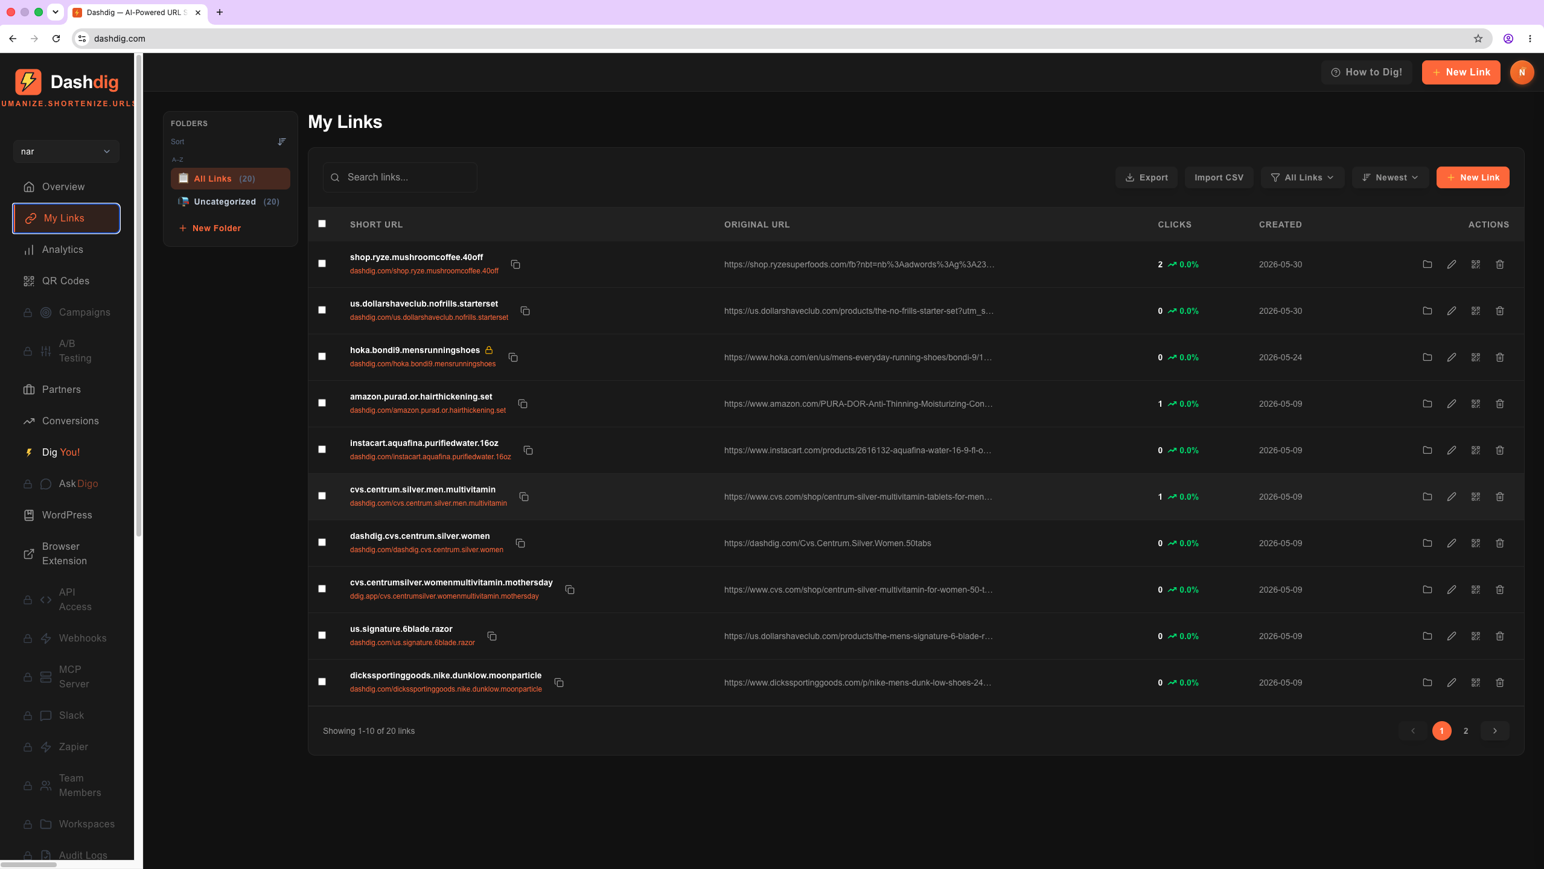This screenshot has width=1544, height=869.
Task: Select the us.dollarshaveclub.nofrills.starterset row checkbox
Action: pos(322,310)
